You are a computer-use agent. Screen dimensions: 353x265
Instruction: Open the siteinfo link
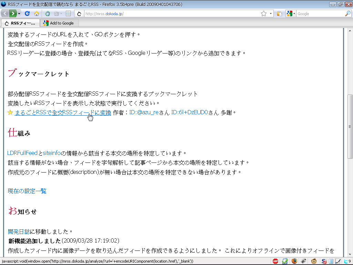click(52, 153)
